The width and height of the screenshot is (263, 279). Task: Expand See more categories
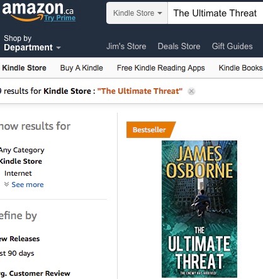tap(24, 185)
